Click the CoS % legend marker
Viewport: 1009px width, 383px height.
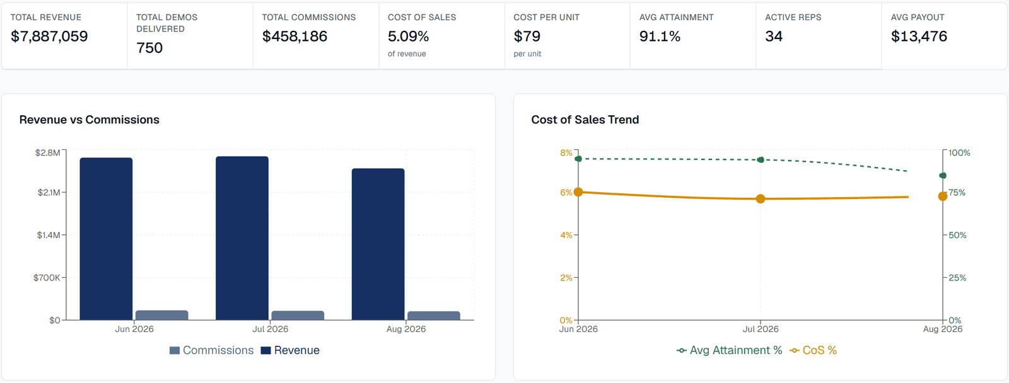(794, 350)
